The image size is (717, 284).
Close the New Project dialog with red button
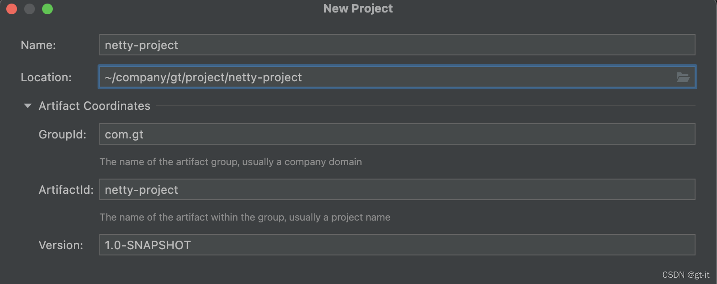[12, 9]
